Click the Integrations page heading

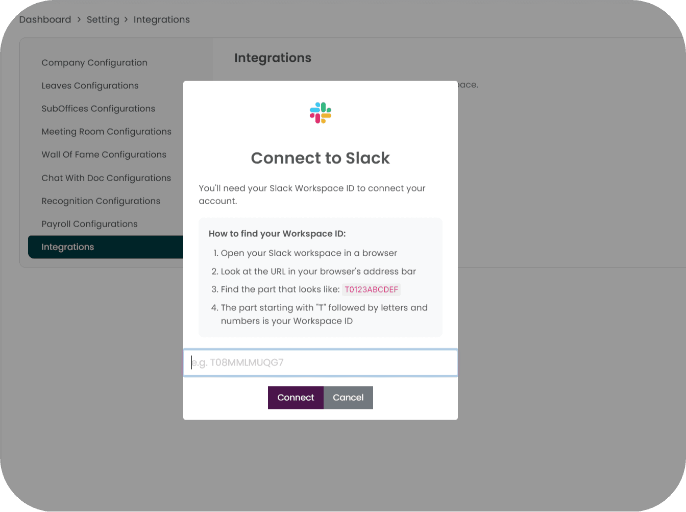pos(273,58)
